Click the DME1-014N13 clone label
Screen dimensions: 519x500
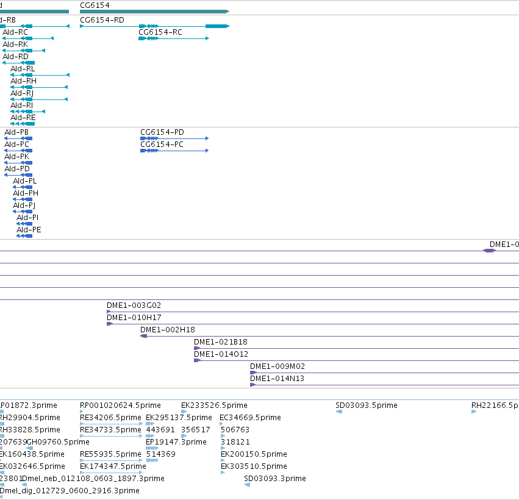(277, 379)
